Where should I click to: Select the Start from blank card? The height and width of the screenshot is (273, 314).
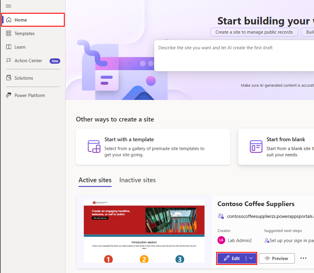(276, 147)
